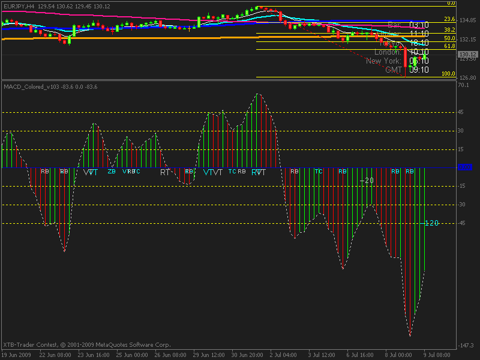
Task: Click the Fibonacci 23.6 level label
Action: point(449,19)
